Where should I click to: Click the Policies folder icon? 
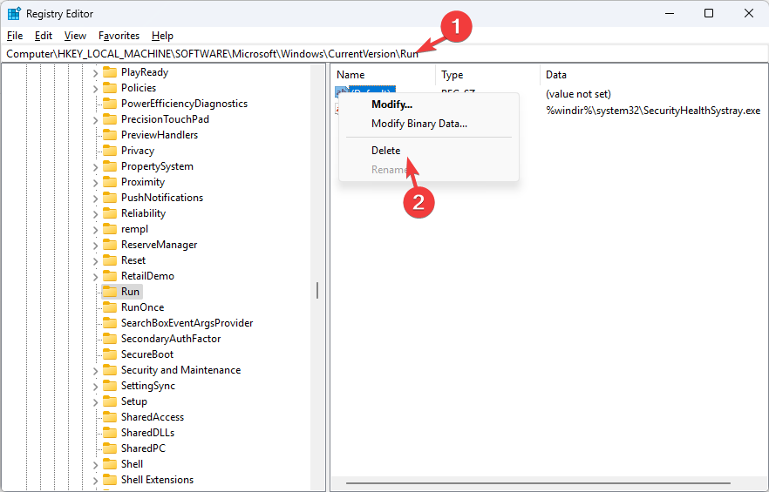point(110,88)
